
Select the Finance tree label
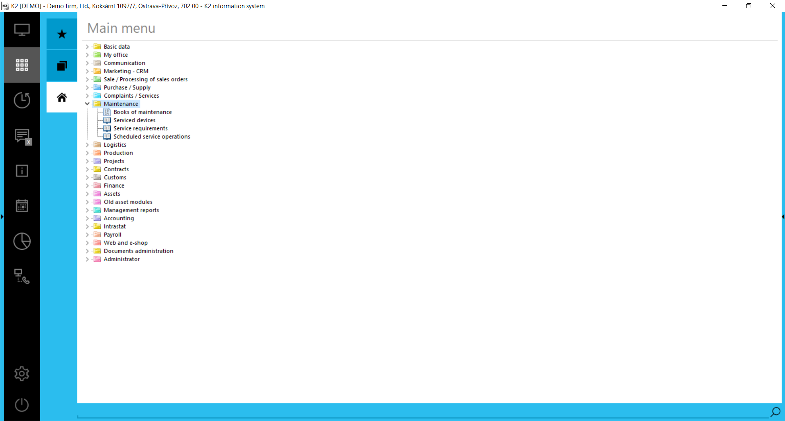coord(114,186)
